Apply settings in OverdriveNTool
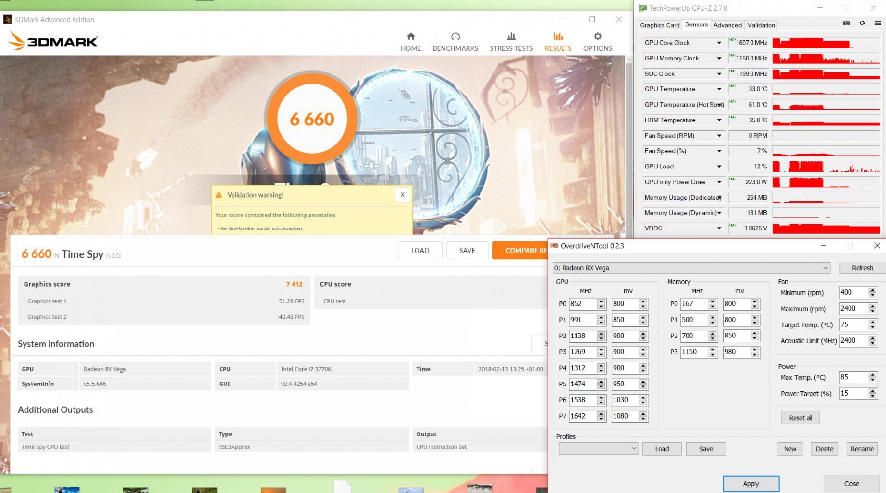Screen dimensions: 886x493 click(x=751, y=484)
